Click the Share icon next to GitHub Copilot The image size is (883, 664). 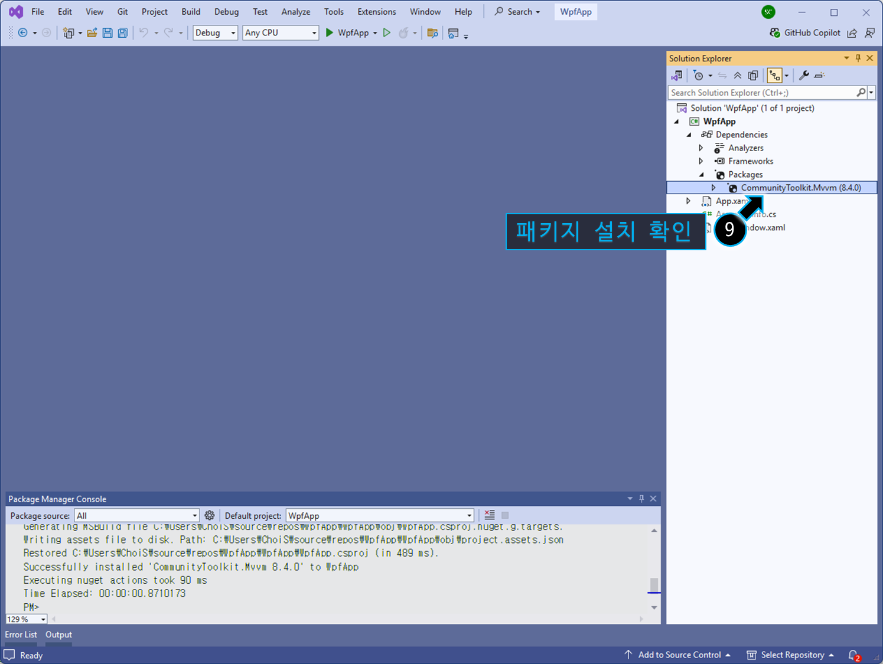(852, 33)
